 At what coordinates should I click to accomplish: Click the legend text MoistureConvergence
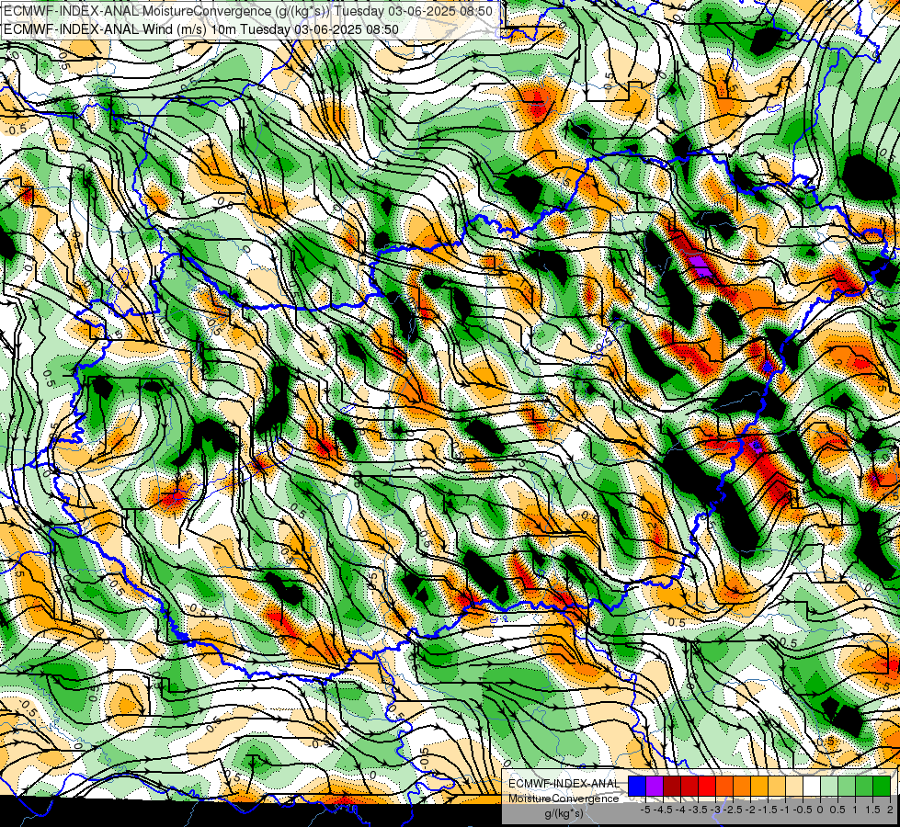coord(564,799)
